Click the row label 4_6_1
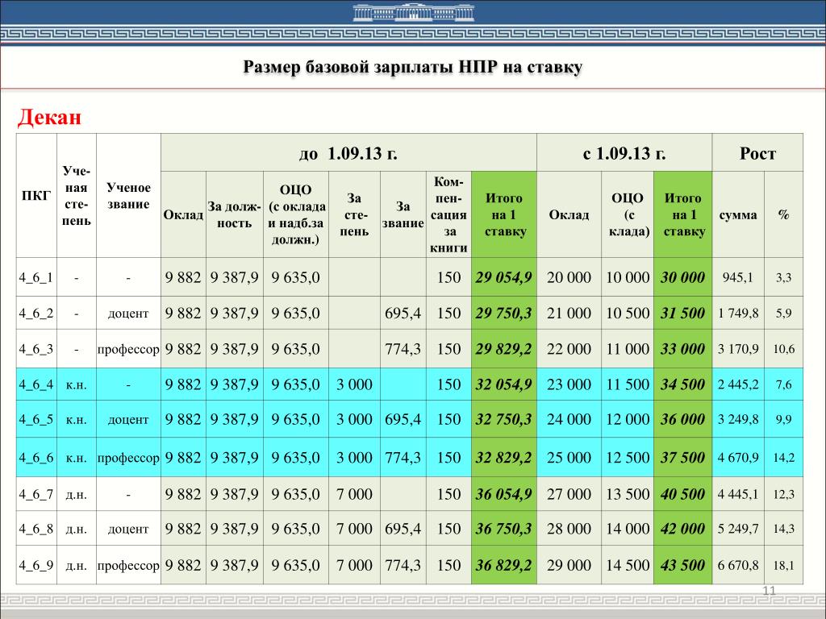Screen dimensions: 826x619 [36, 277]
